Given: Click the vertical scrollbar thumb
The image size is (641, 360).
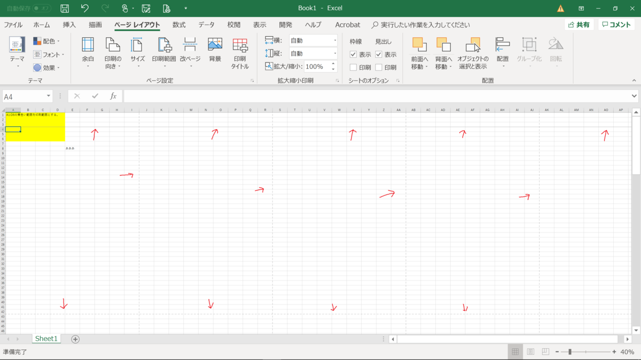Looking at the screenshot, I should point(636,146).
